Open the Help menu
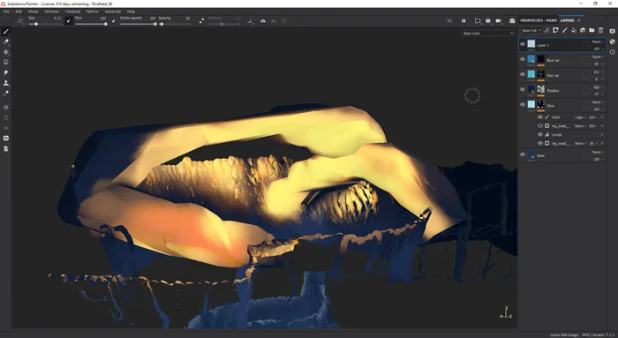Viewport: 618px width, 338px height. click(x=131, y=11)
